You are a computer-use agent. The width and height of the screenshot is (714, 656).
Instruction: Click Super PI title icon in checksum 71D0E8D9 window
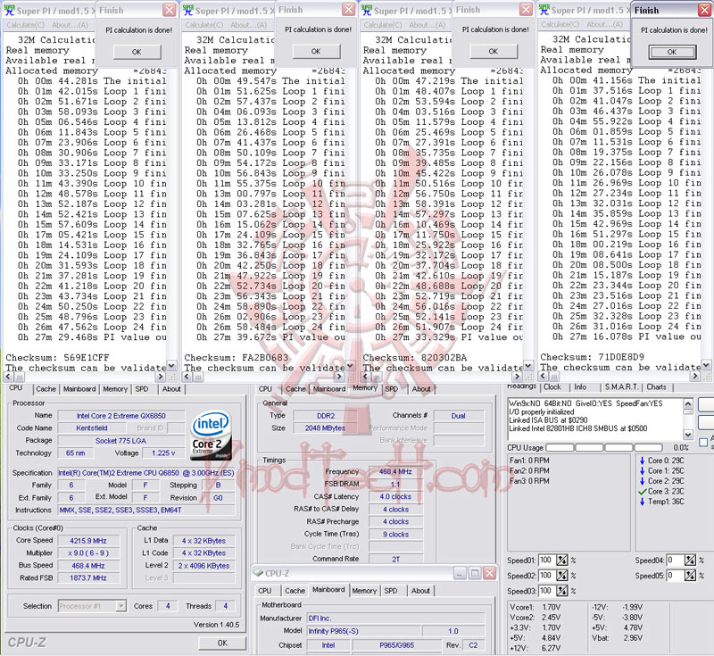pos(544,10)
